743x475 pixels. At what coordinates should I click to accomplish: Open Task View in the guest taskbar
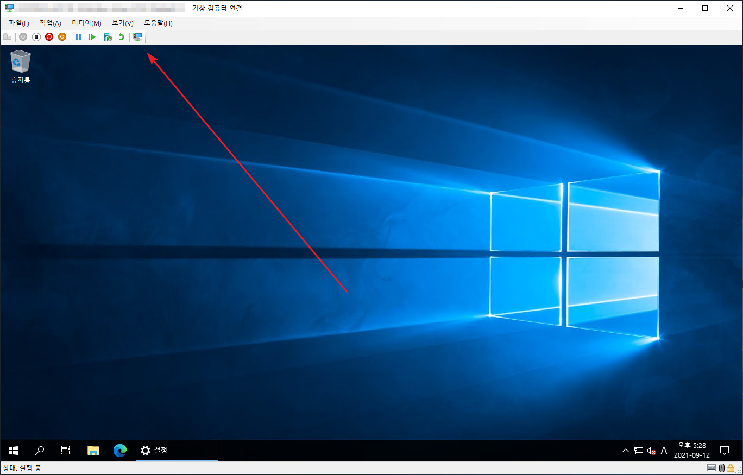(66, 451)
